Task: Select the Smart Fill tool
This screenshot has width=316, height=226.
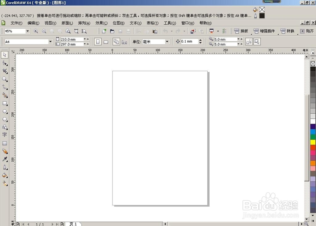Action: pyautogui.click(x=5, y=95)
